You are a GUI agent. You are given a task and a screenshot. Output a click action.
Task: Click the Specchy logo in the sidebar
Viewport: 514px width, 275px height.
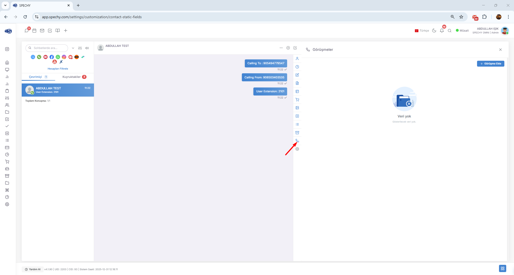8,31
